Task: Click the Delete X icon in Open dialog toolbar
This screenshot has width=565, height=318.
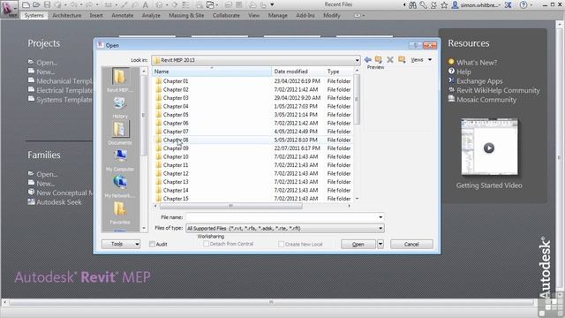Action: point(390,59)
